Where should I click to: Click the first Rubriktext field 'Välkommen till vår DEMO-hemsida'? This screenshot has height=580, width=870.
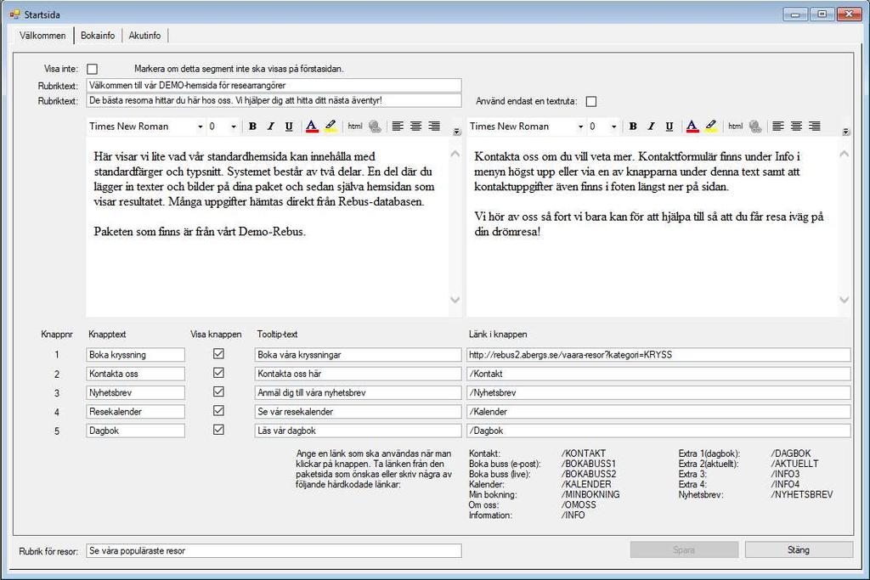[x=274, y=86]
